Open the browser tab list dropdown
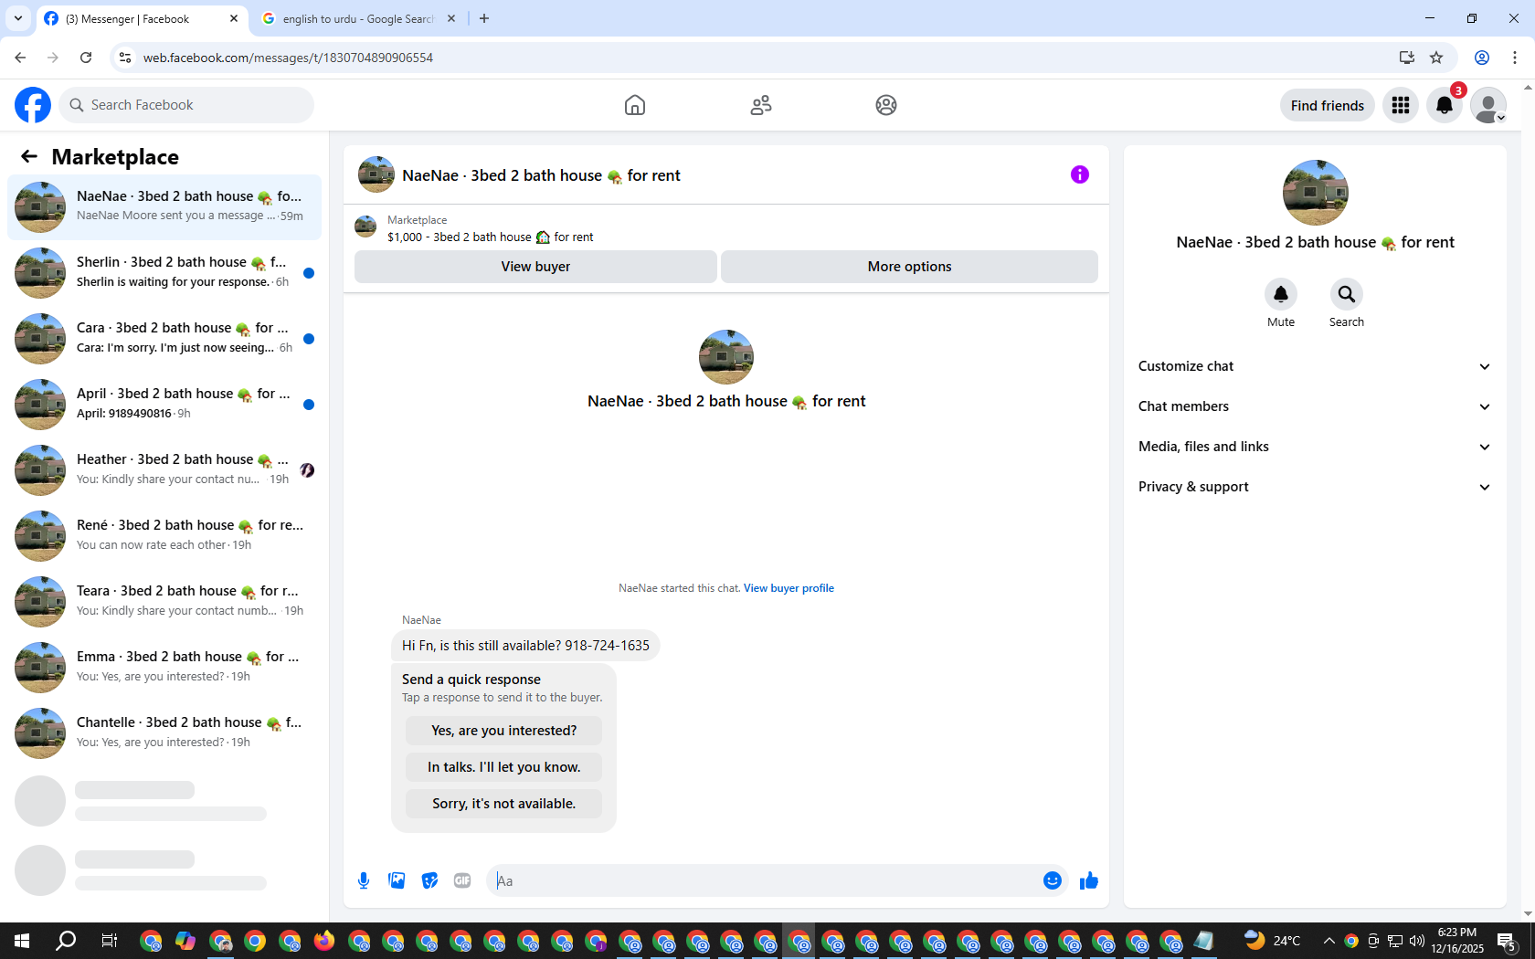Viewport: 1535px width, 959px height. point(18,18)
